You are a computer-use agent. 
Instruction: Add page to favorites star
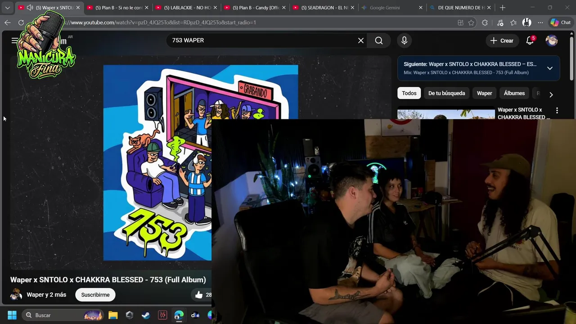(471, 22)
